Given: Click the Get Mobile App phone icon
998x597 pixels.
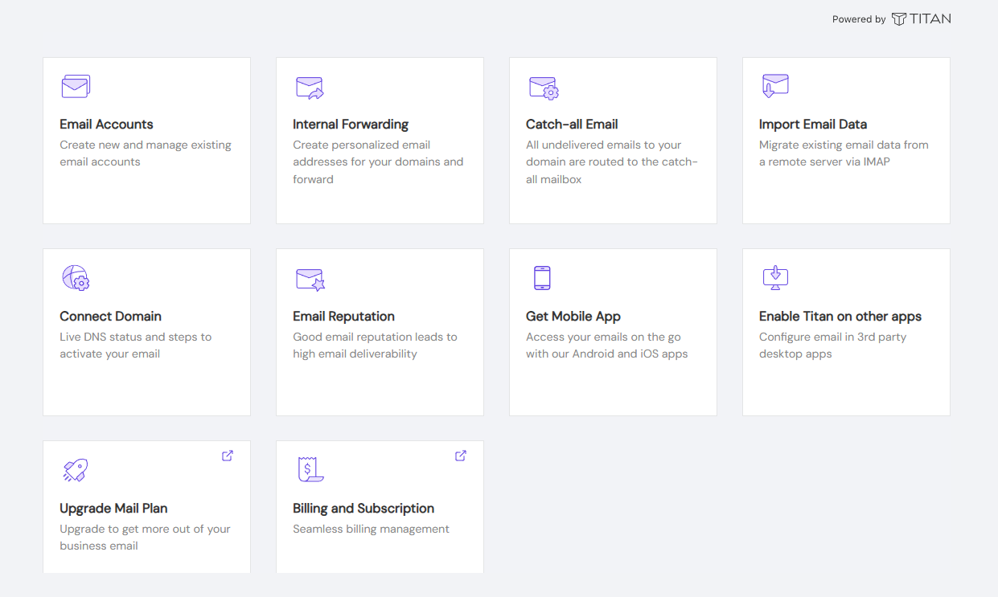Looking at the screenshot, I should (542, 278).
